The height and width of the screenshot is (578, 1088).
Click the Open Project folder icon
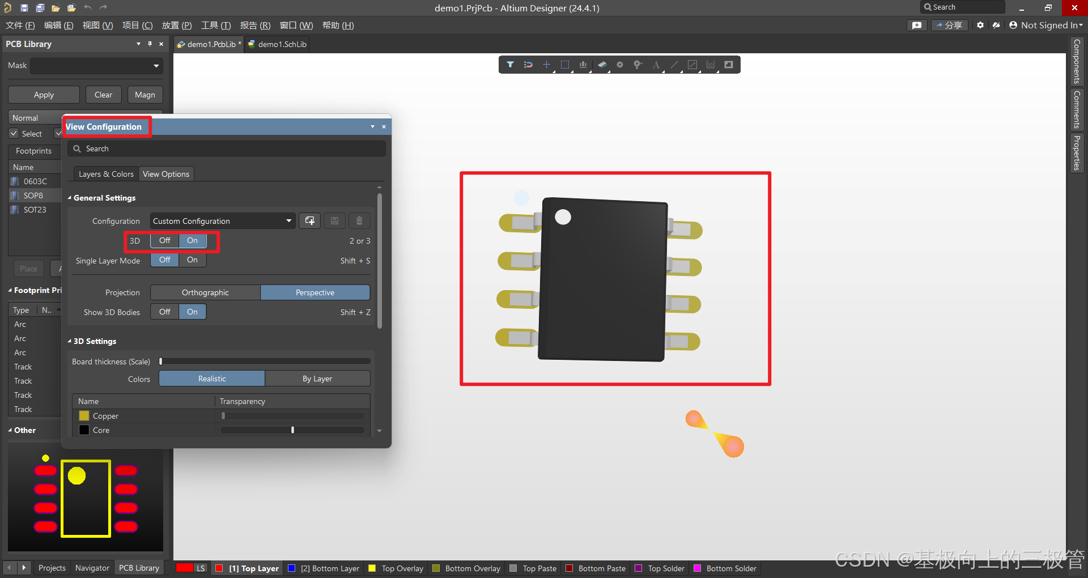click(71, 8)
